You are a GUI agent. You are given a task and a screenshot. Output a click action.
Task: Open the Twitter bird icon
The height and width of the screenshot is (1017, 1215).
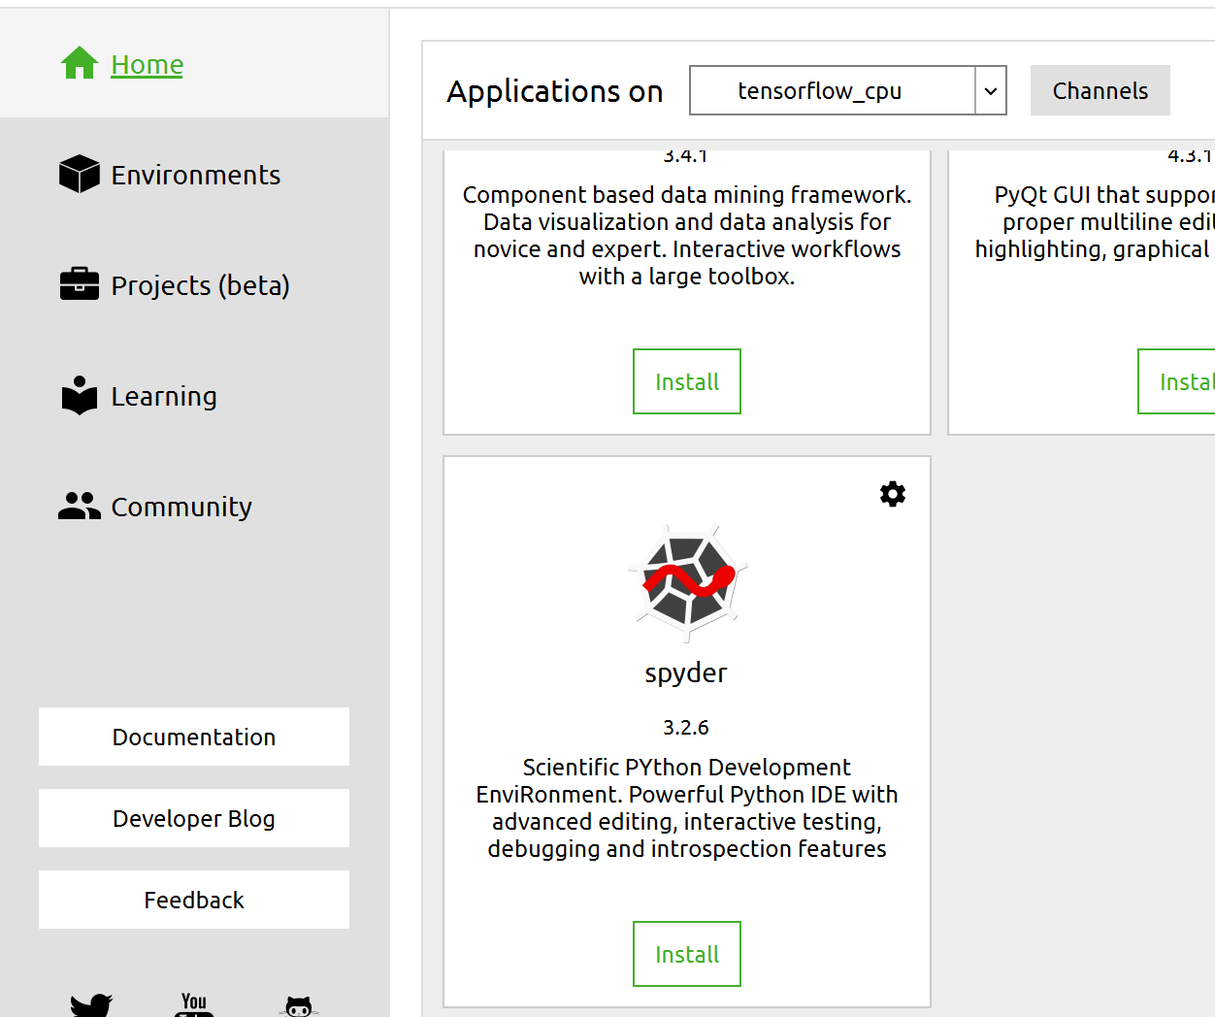91,1005
